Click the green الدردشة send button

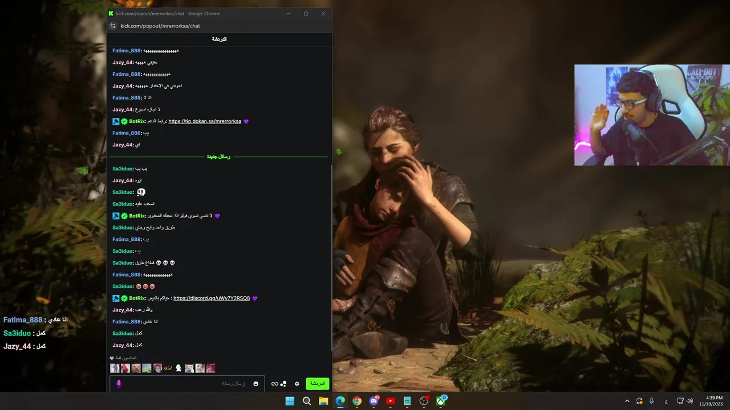pos(318,384)
